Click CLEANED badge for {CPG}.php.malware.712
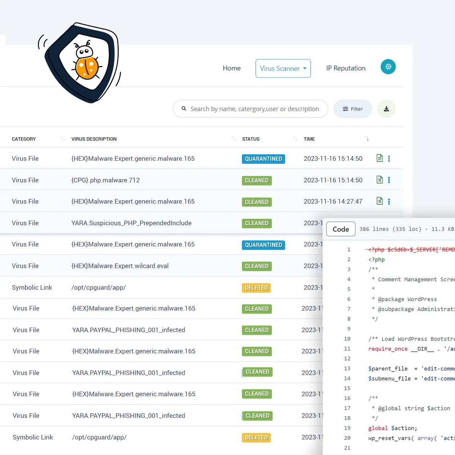 (x=257, y=180)
